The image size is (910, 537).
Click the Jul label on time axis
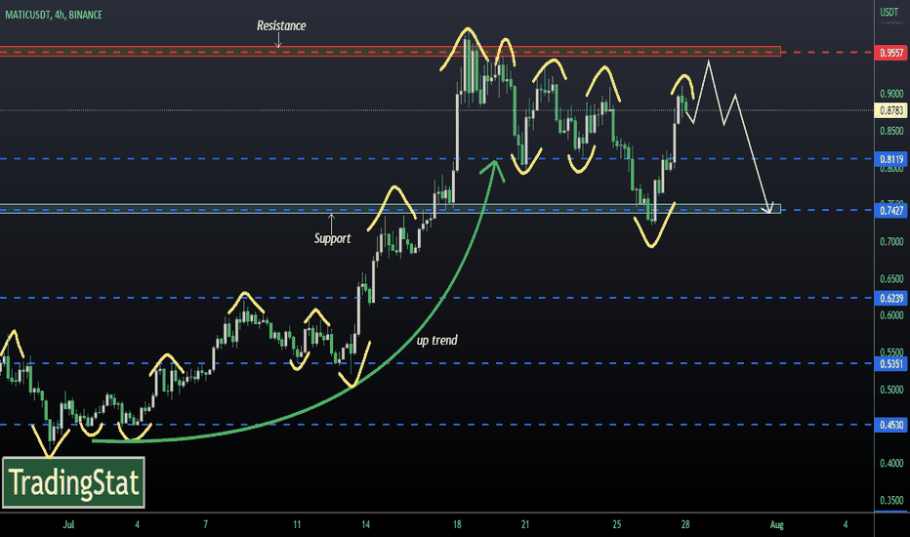(68, 524)
